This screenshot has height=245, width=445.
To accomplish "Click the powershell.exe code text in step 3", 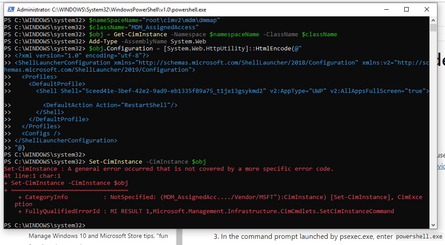I will point(418,237).
